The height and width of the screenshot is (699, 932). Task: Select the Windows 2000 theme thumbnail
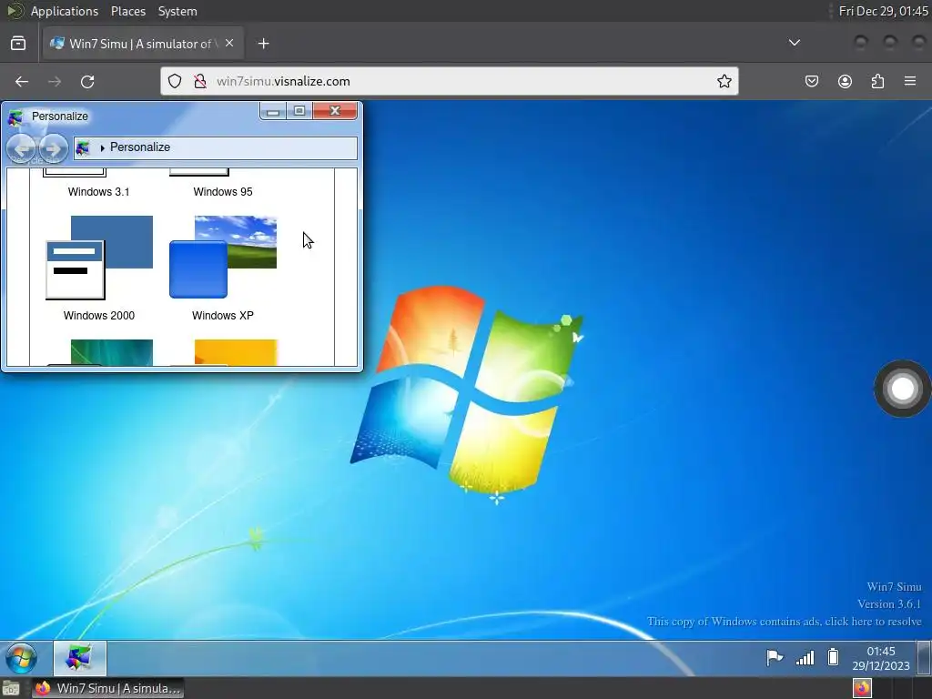tap(99, 258)
